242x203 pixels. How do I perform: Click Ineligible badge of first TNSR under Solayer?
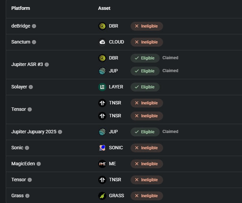146,103
